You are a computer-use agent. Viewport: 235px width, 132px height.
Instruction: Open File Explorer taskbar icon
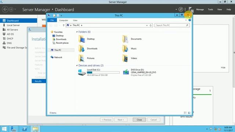point(35,129)
